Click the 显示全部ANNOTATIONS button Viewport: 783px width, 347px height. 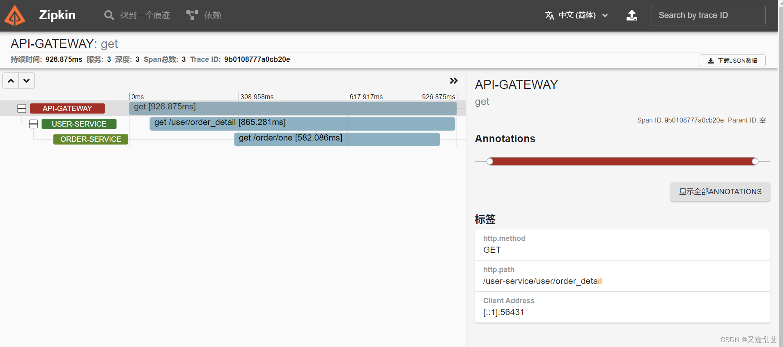click(720, 192)
